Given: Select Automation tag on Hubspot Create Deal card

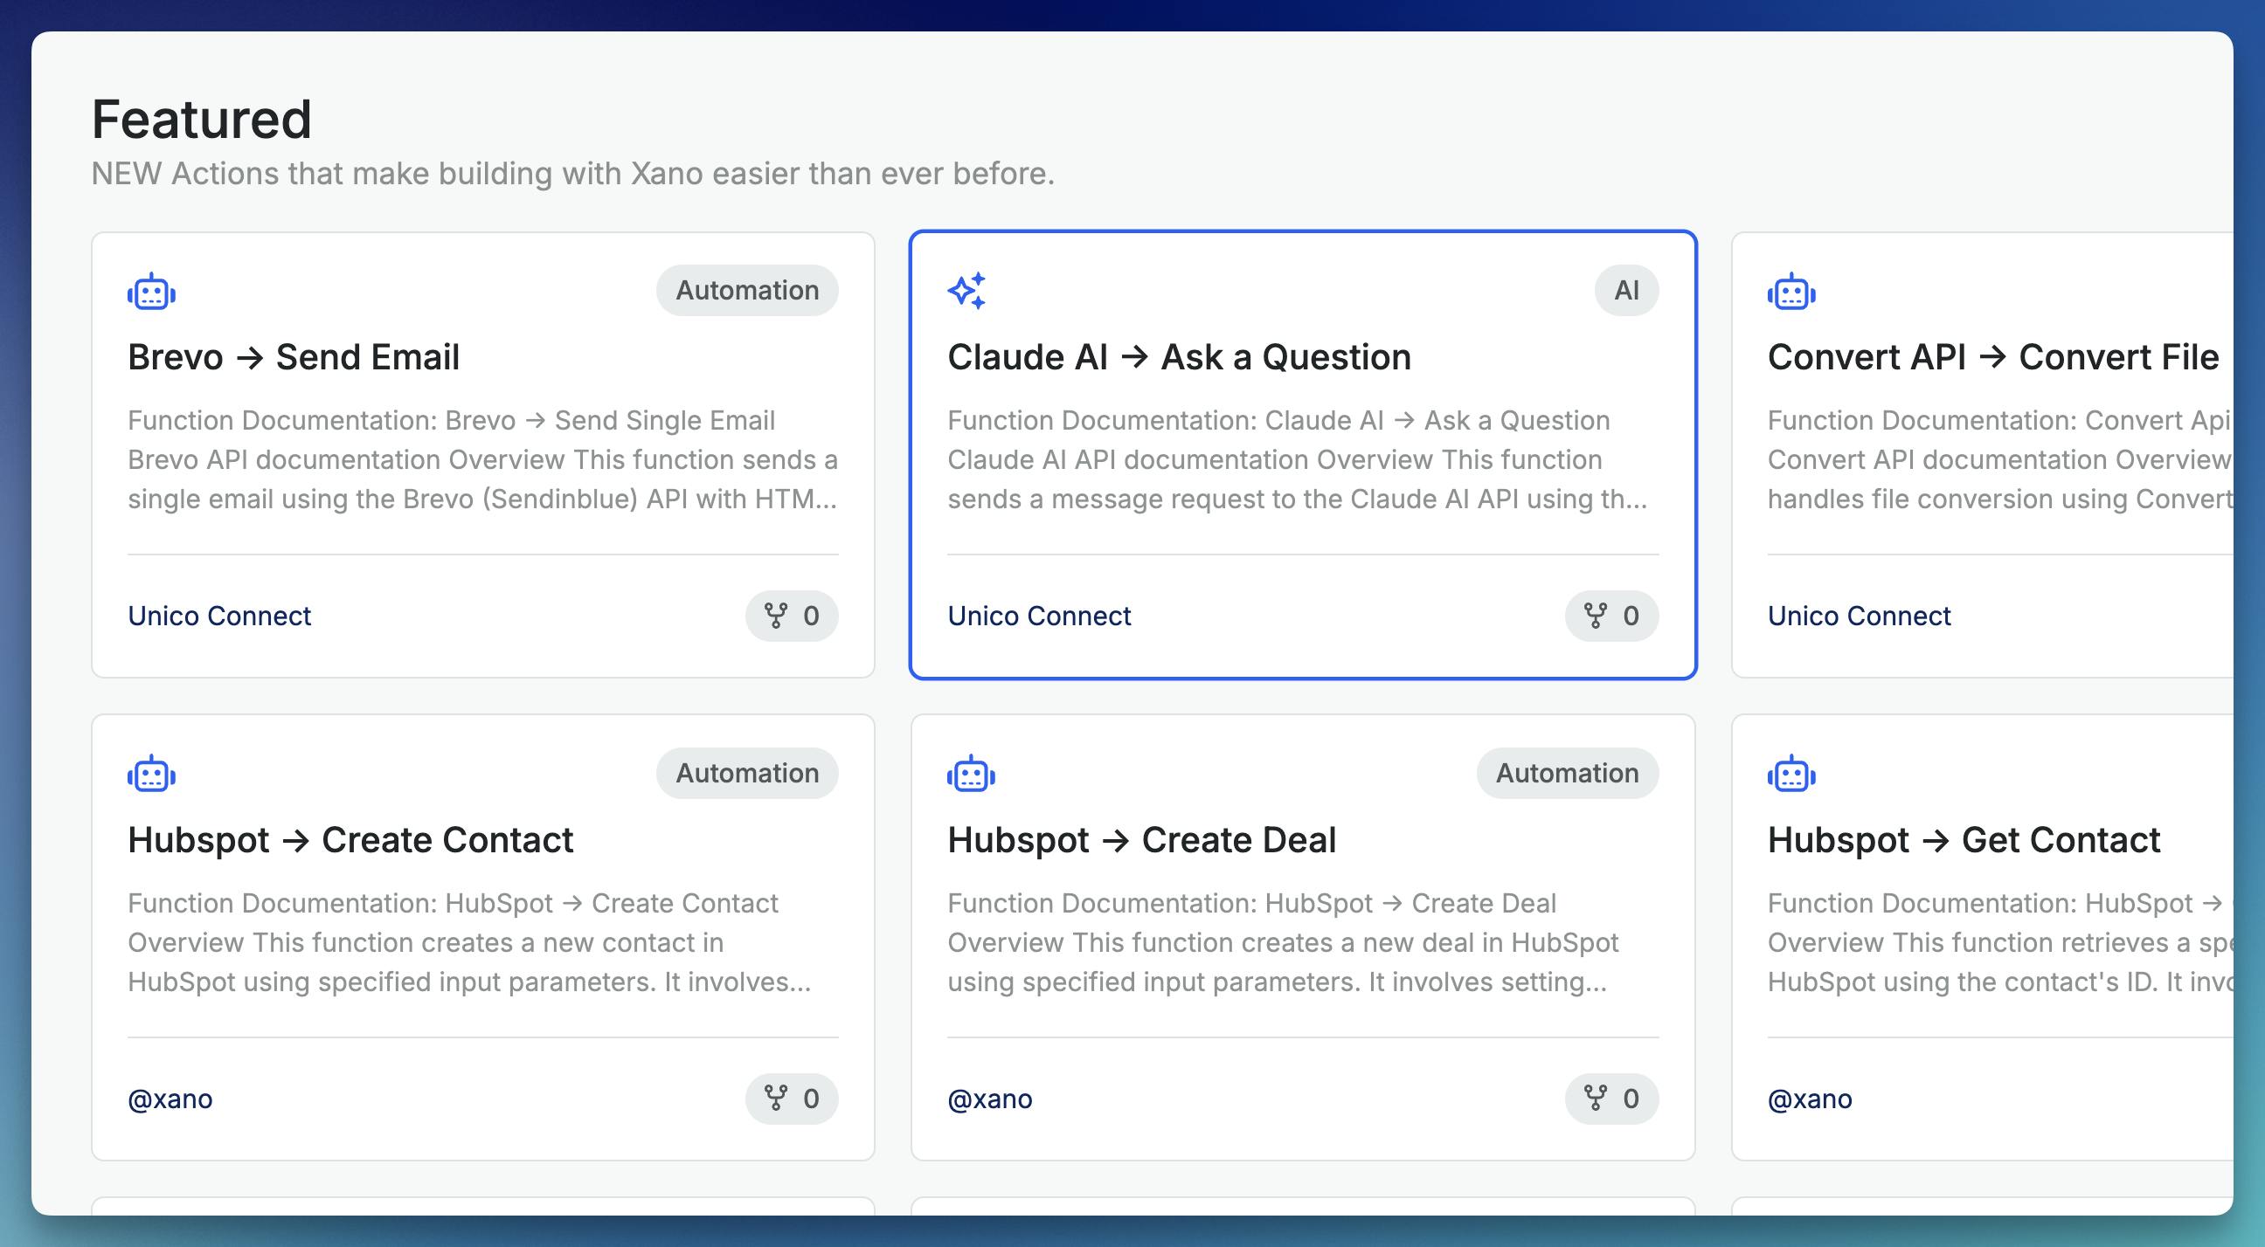Looking at the screenshot, I should (1568, 774).
